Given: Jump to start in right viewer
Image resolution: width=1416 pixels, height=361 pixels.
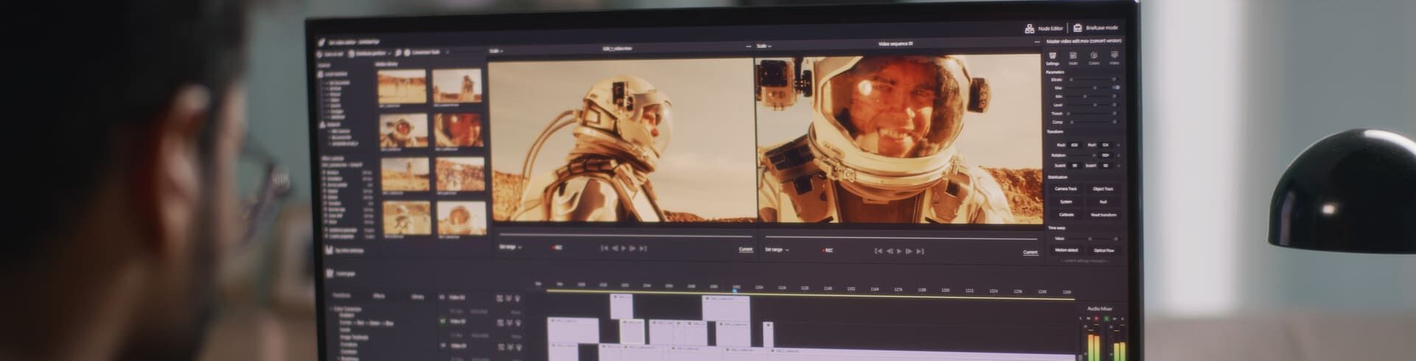Looking at the screenshot, I should (878, 251).
